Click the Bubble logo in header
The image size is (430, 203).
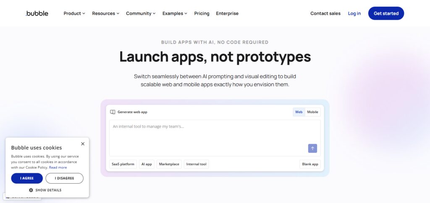[x=37, y=13]
